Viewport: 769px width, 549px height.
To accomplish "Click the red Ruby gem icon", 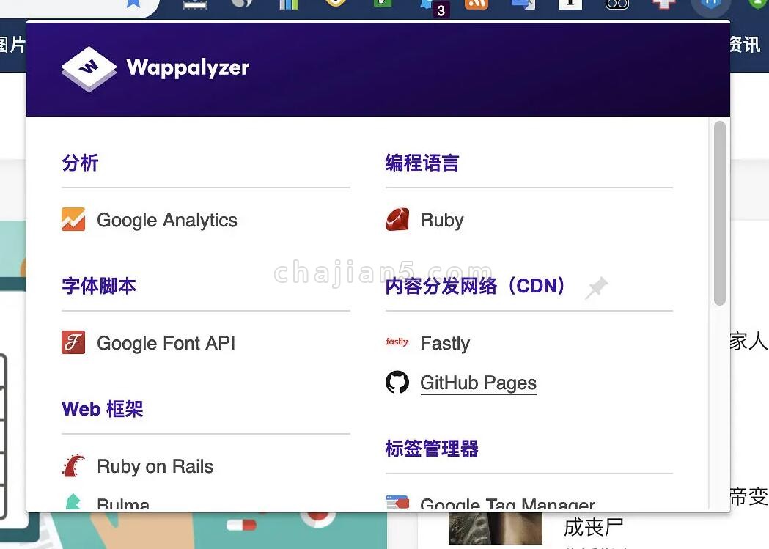I will coord(397,220).
